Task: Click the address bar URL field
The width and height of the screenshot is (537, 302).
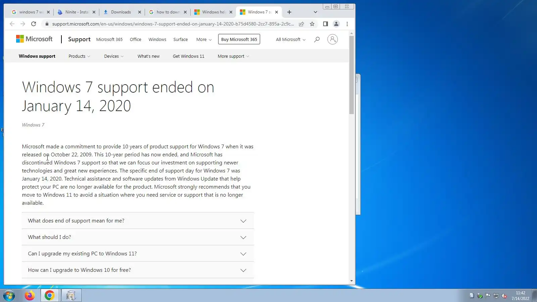Action: 173,24
